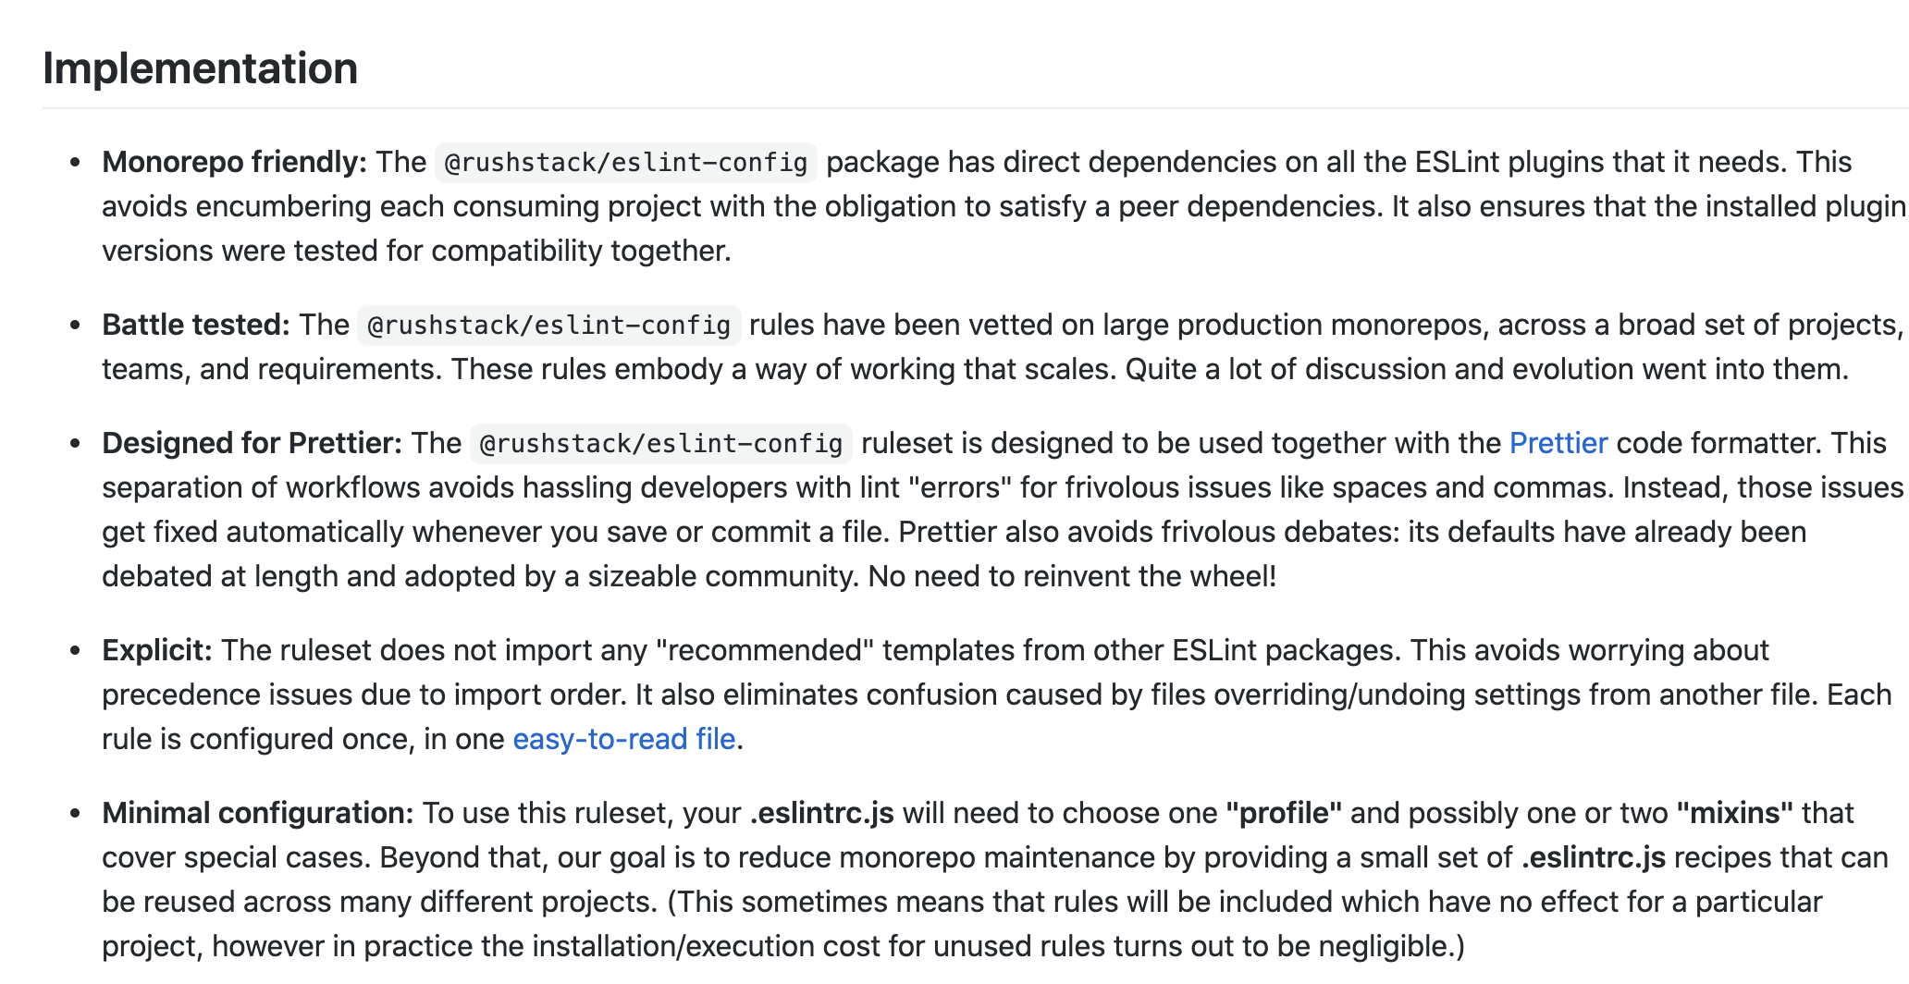Click bold .eslintrc.js before 'recipes'
1909x984 pixels.
click(1593, 857)
